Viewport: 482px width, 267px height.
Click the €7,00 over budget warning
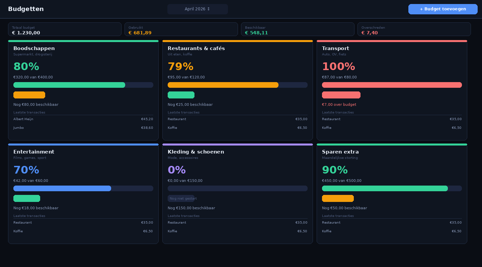(x=339, y=105)
